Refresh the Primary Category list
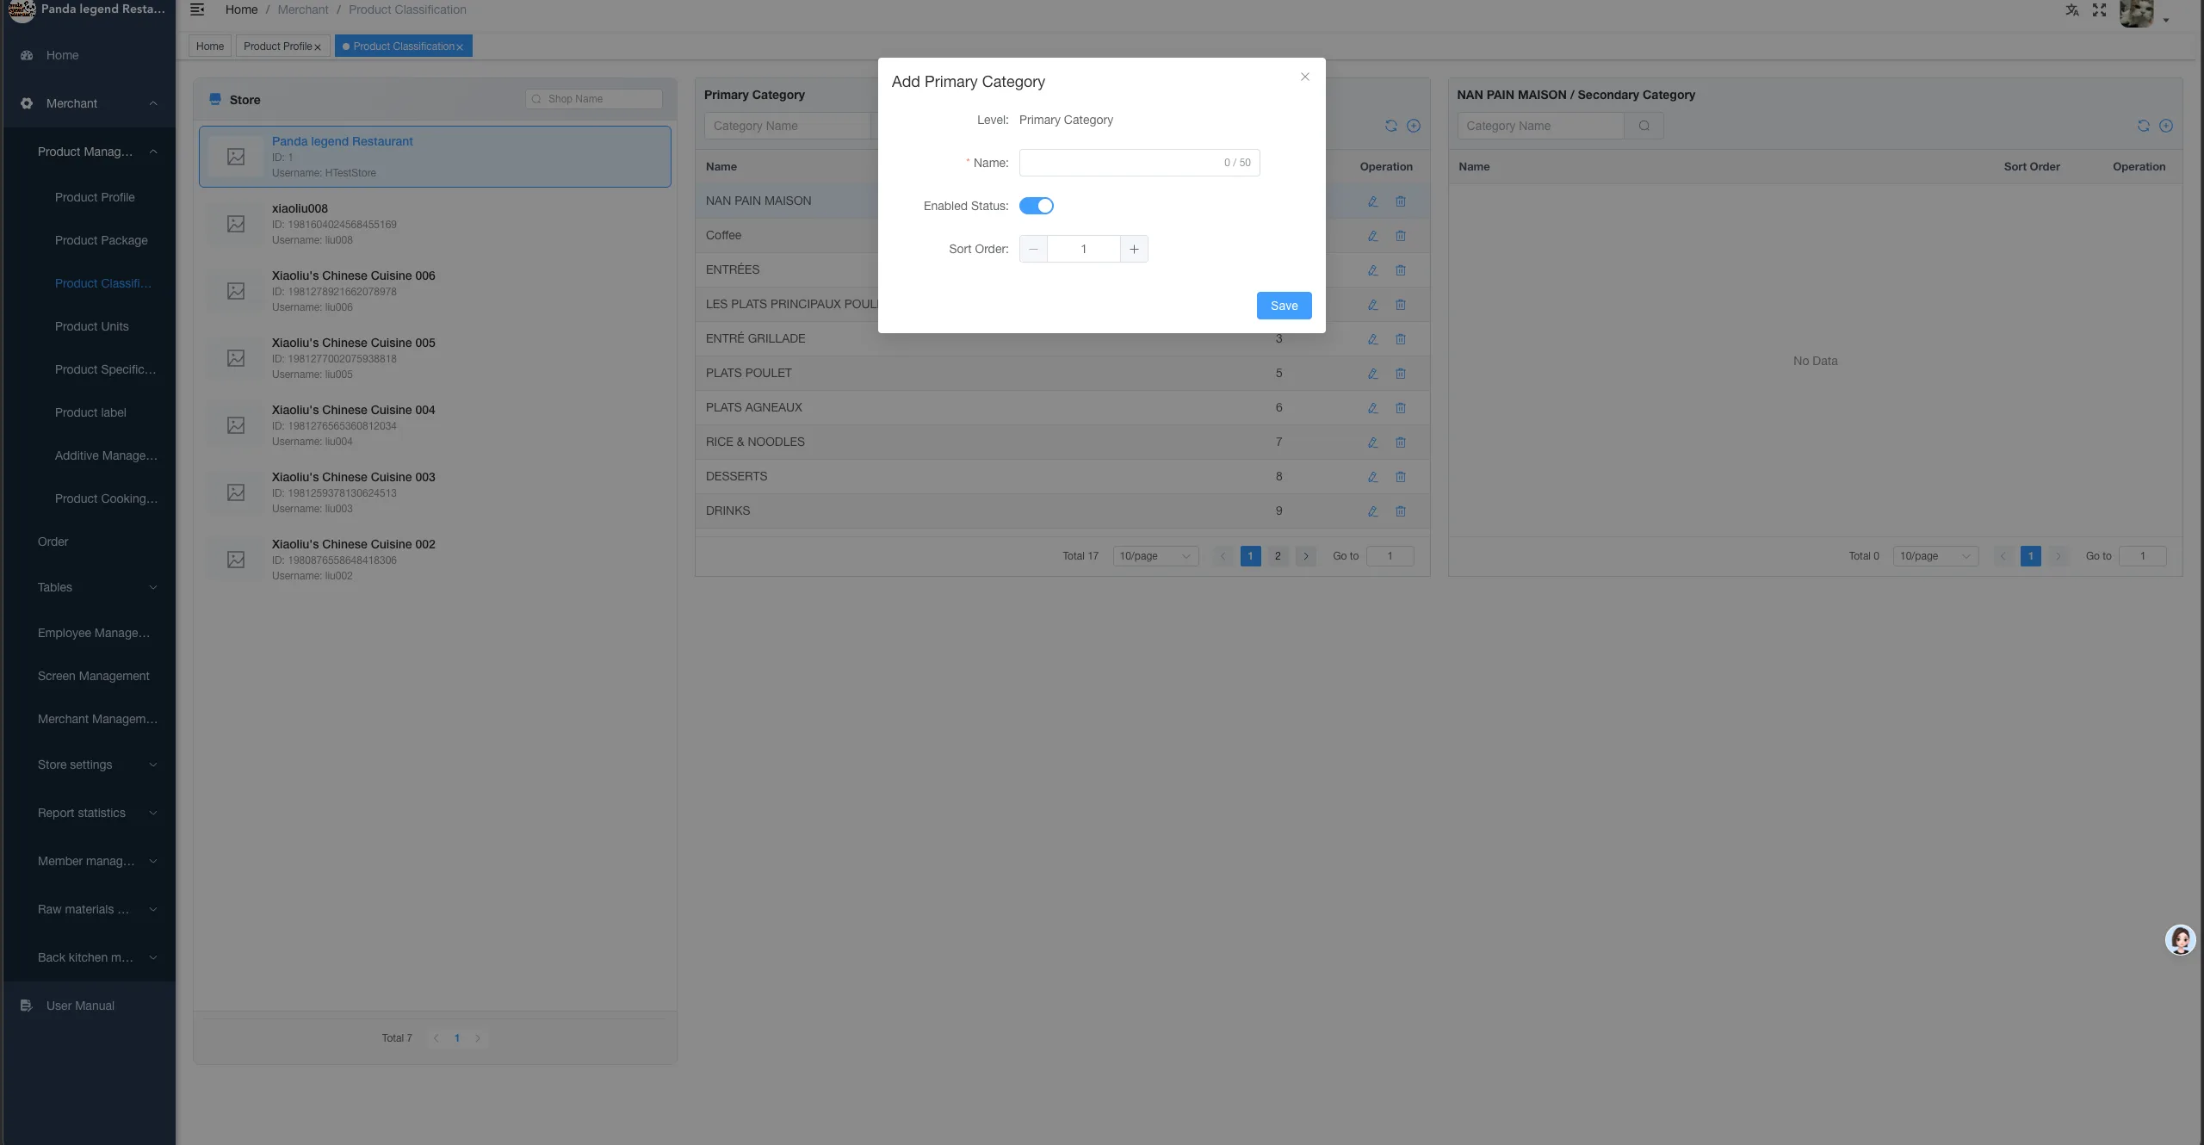 1391,126
